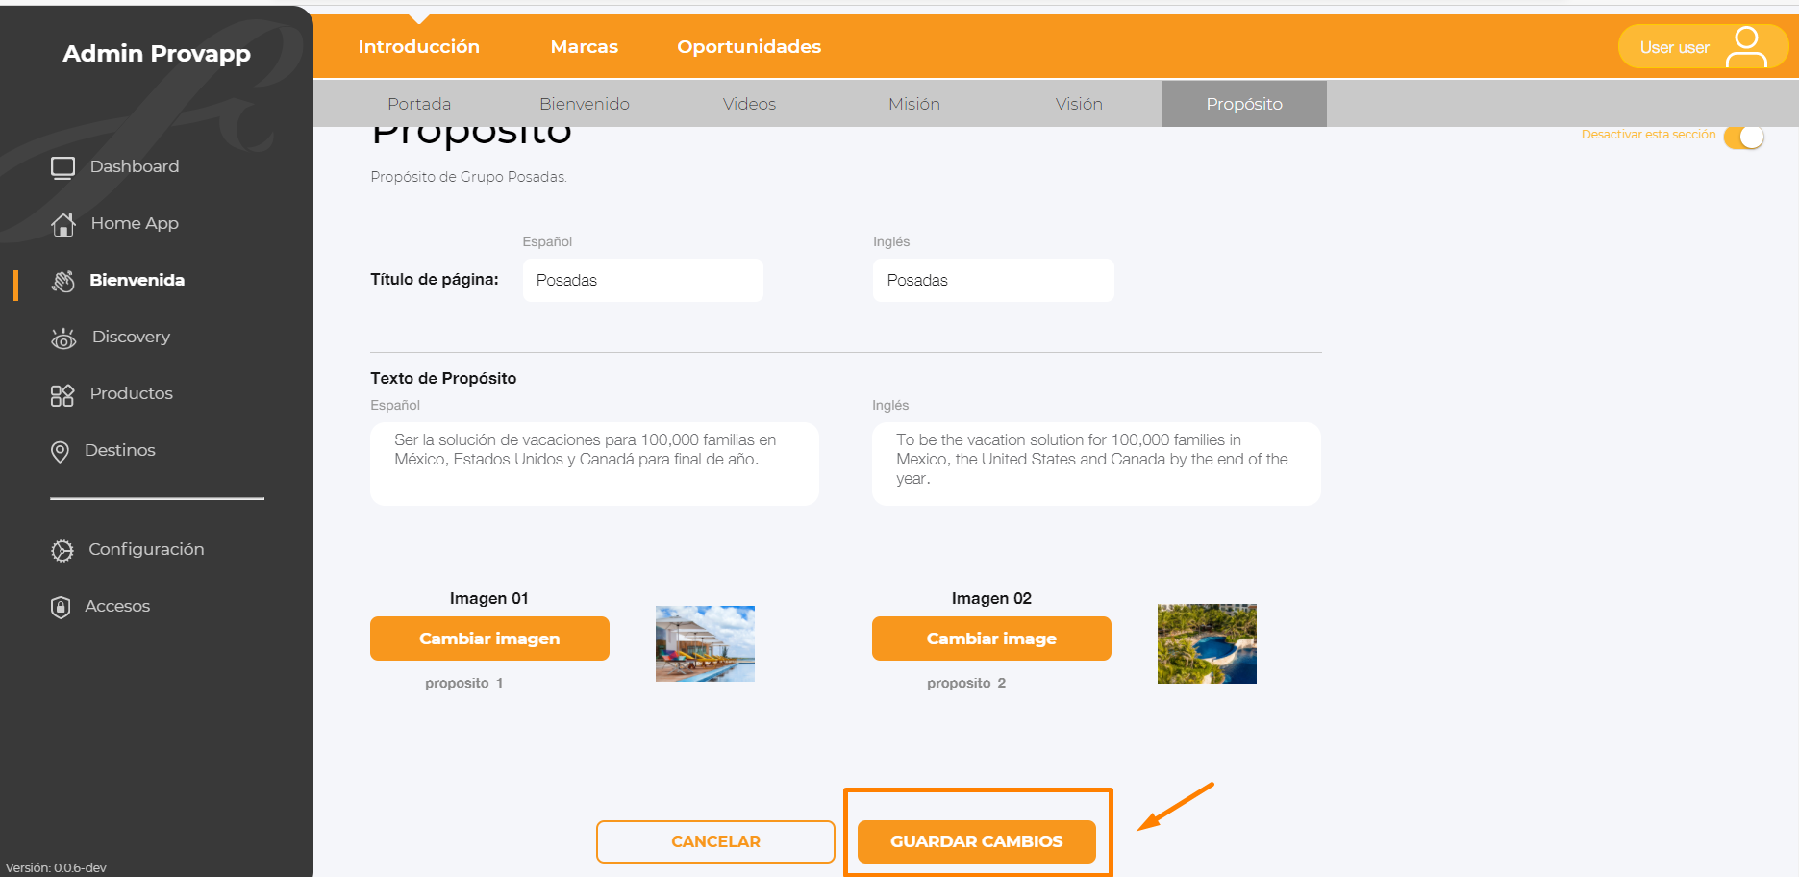Switch to the Visión sub-tab
The width and height of the screenshot is (1799, 877).
point(1079,104)
